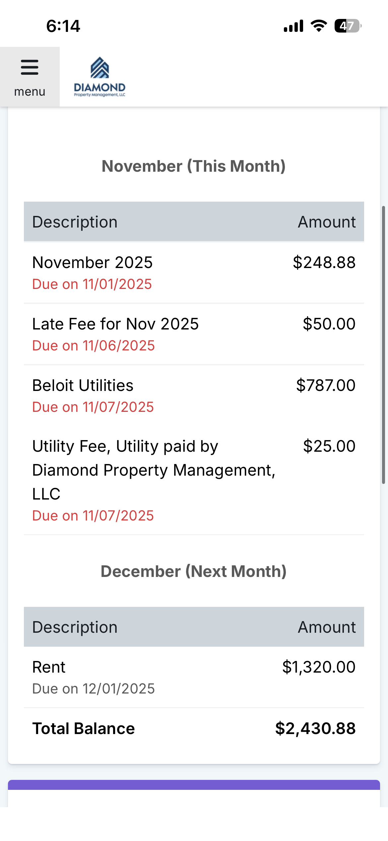Viewport: 388px width, 841px height.
Task: Click the Description header in November table
Action: pos(75,222)
